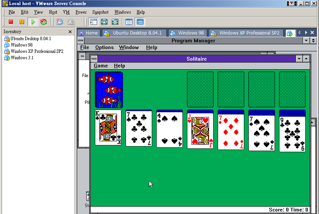Screen dimensions: 319x214
Task: Open VMware Edit menu
Action: pos(24,12)
